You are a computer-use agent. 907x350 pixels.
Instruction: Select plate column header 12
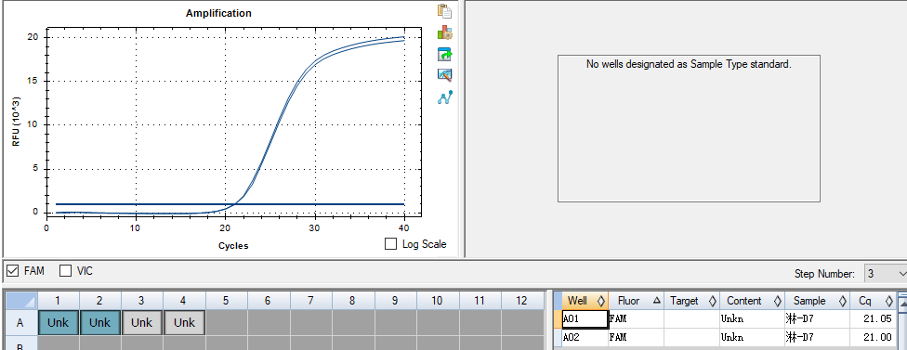pos(521,300)
